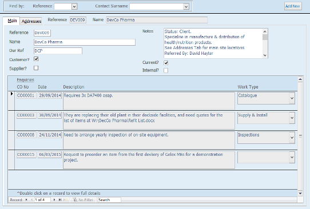
Task: Click the editable Reference field DEV009
Action: coord(42,33)
